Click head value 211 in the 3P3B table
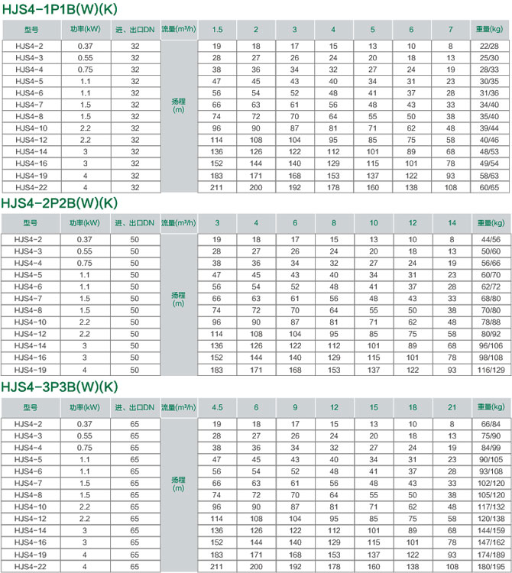Image resolution: width=512 pixels, height=573 pixels. tap(216, 566)
